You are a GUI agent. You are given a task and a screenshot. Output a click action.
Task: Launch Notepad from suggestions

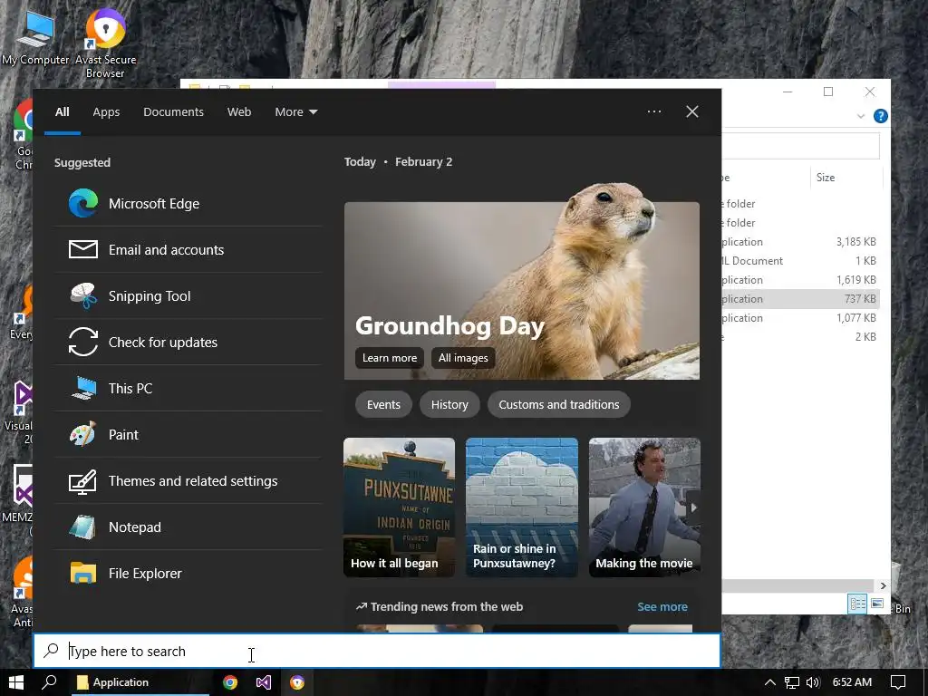coord(188,527)
